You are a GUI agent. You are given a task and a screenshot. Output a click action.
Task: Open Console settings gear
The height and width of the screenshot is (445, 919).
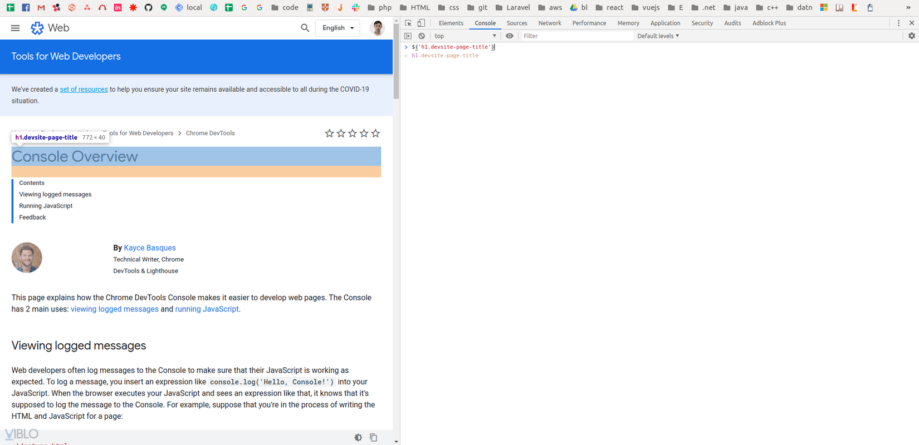click(x=912, y=36)
